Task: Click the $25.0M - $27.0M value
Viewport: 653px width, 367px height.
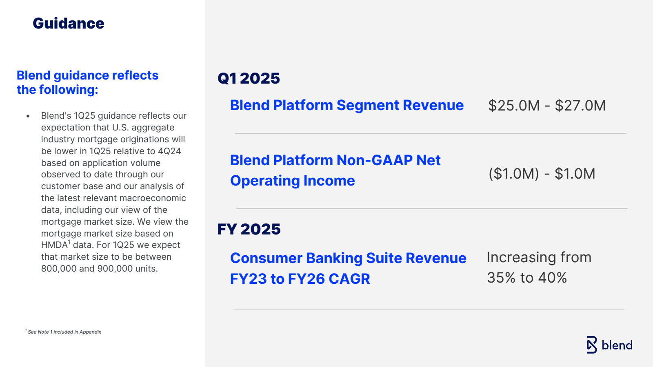Action: pos(547,106)
